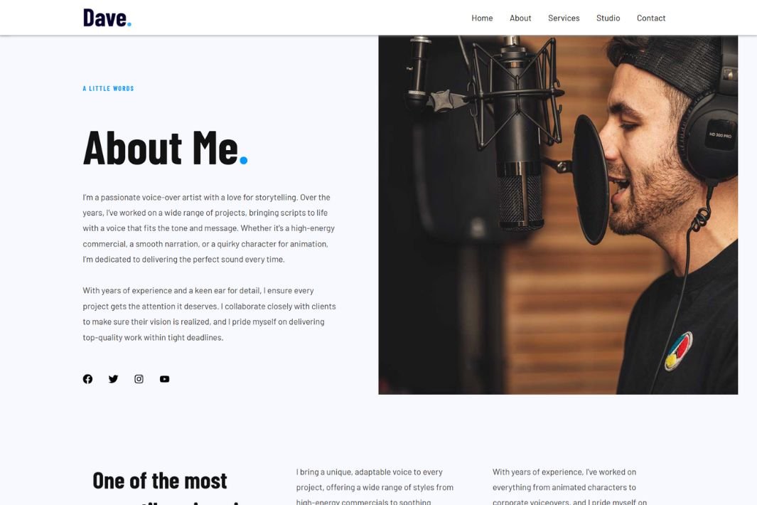Open the About menu item

[520, 18]
